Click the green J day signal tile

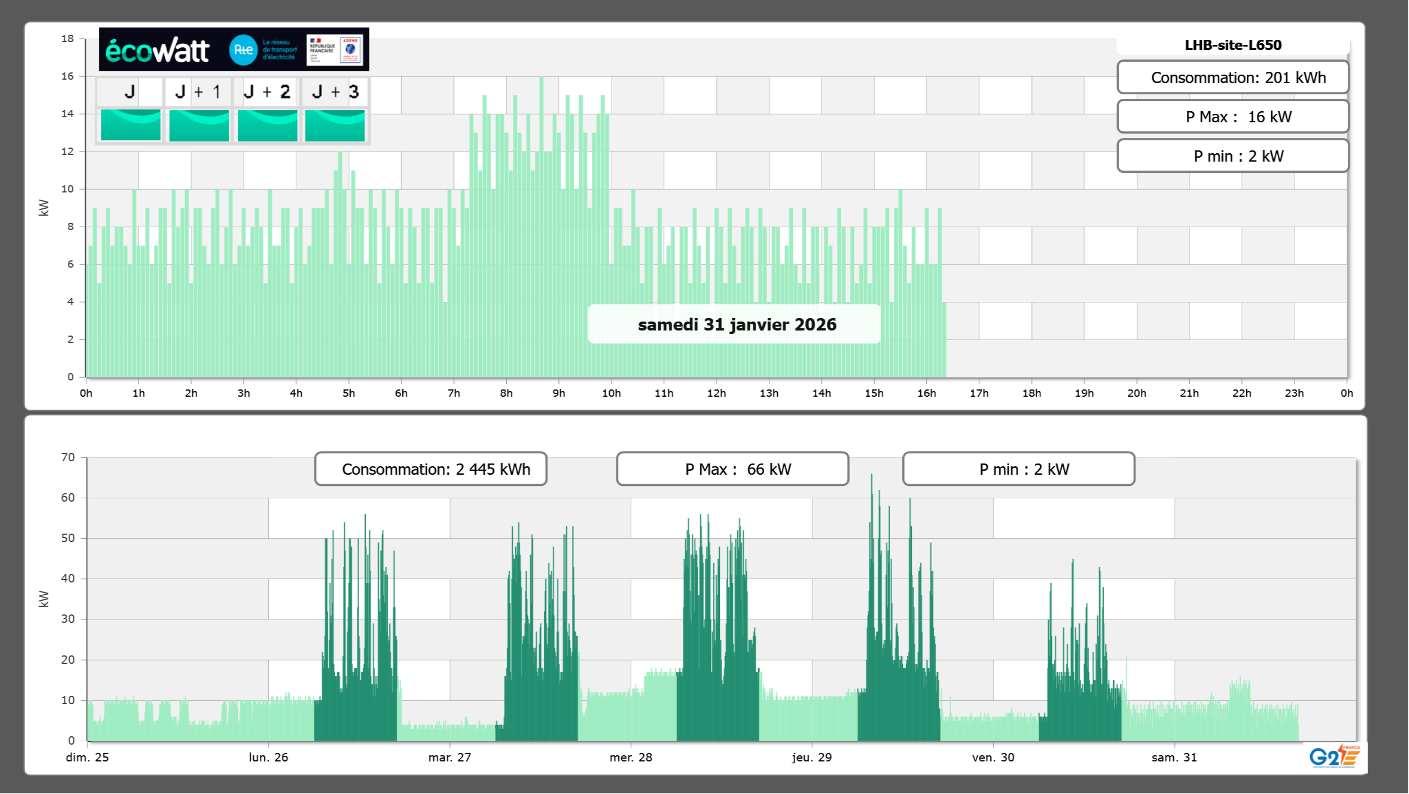[x=130, y=125]
